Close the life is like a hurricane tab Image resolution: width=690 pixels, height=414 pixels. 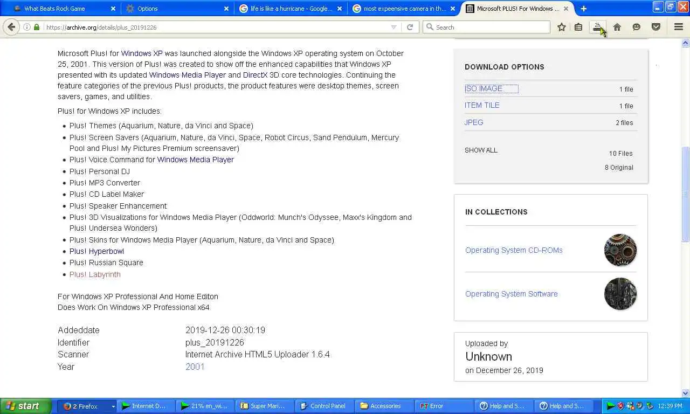point(340,9)
